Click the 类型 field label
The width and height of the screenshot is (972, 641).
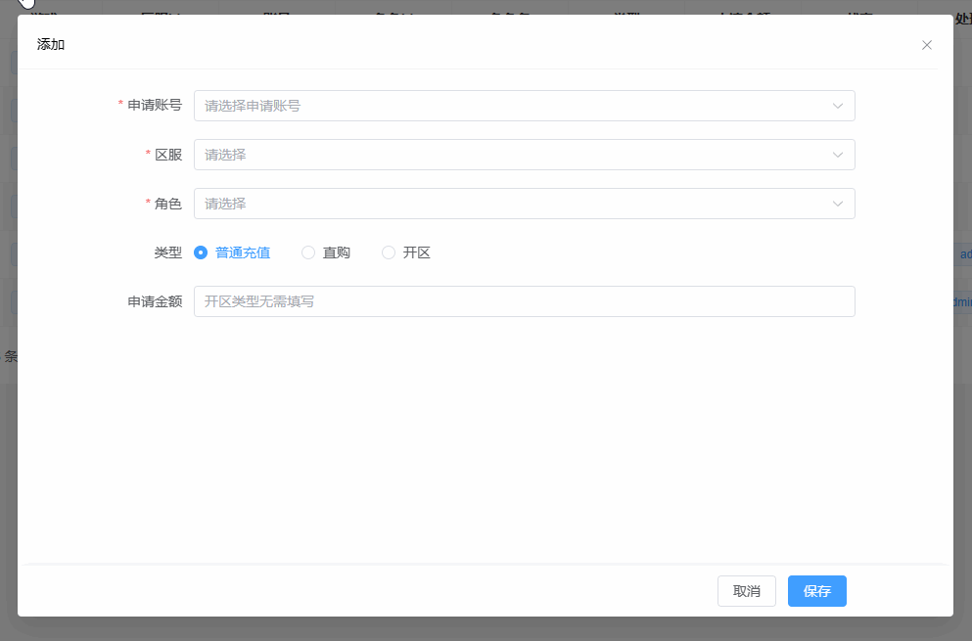coord(168,252)
